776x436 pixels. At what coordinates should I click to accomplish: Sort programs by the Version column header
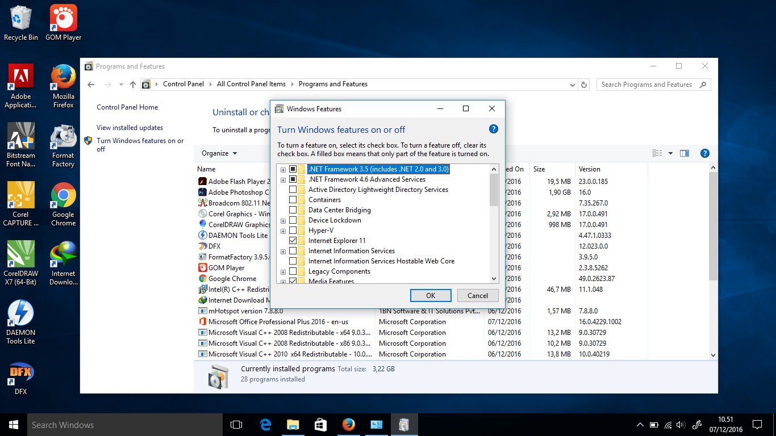tap(590, 169)
